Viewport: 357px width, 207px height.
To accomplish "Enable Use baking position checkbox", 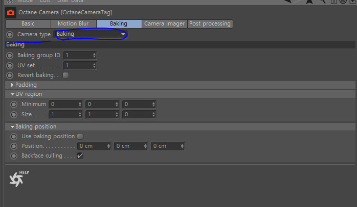I will point(80,136).
